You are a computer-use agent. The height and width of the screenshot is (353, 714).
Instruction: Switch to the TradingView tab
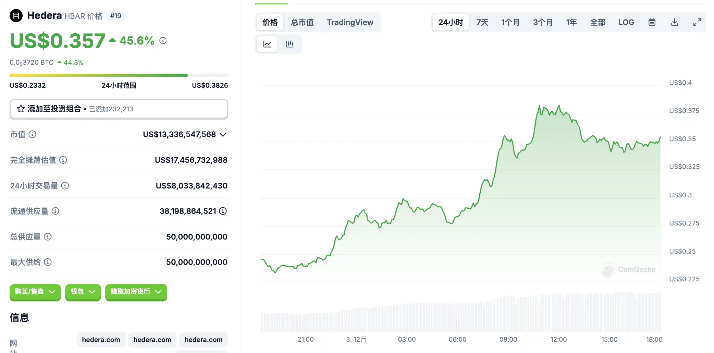pyautogui.click(x=350, y=22)
